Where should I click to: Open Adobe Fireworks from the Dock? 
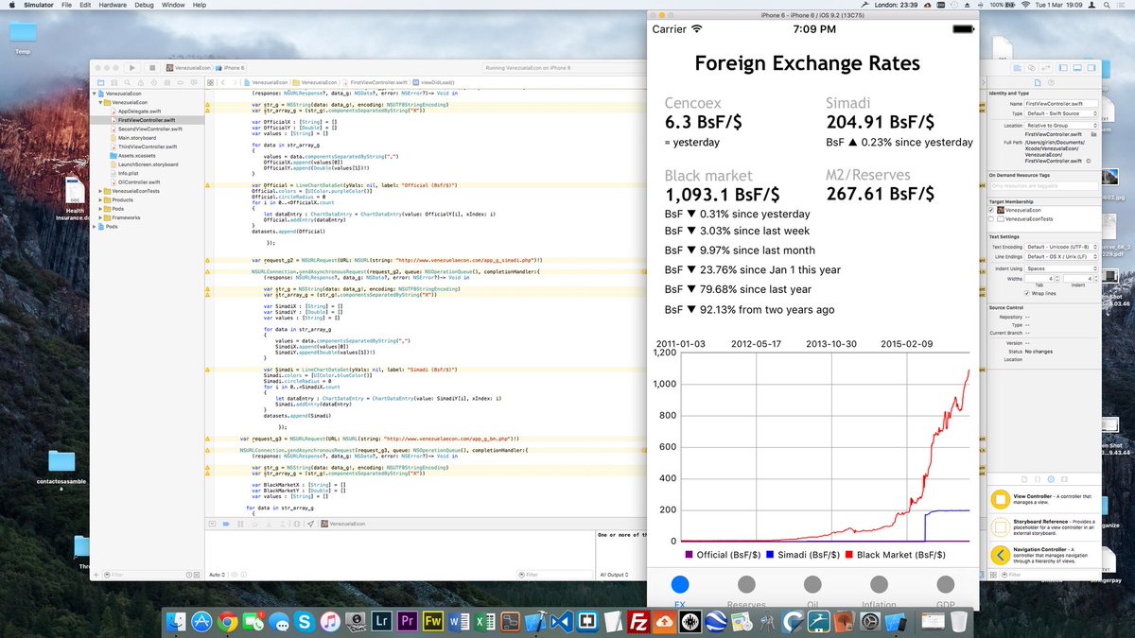[432, 621]
